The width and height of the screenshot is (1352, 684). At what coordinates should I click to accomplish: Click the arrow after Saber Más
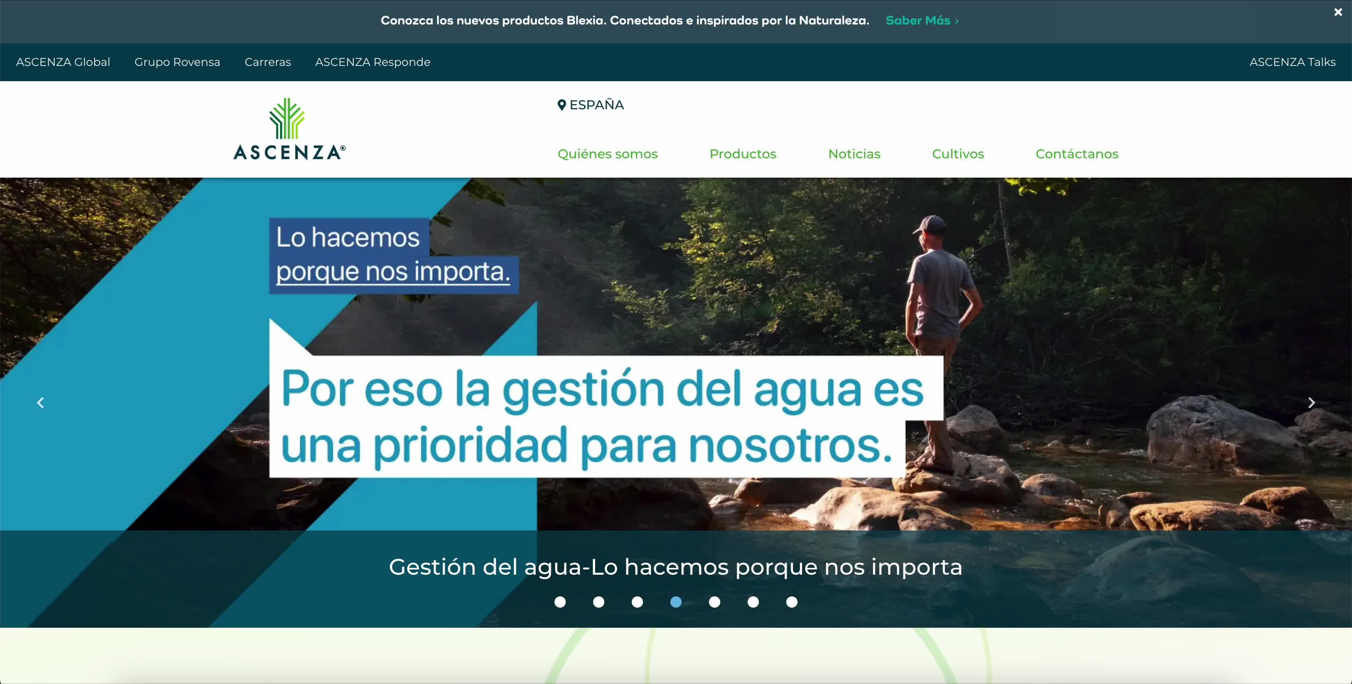click(957, 21)
